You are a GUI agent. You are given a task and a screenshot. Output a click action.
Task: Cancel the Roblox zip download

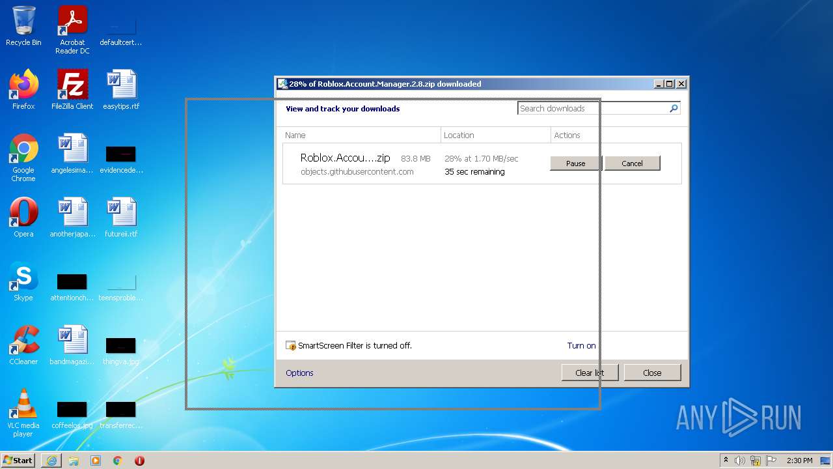[x=632, y=163]
